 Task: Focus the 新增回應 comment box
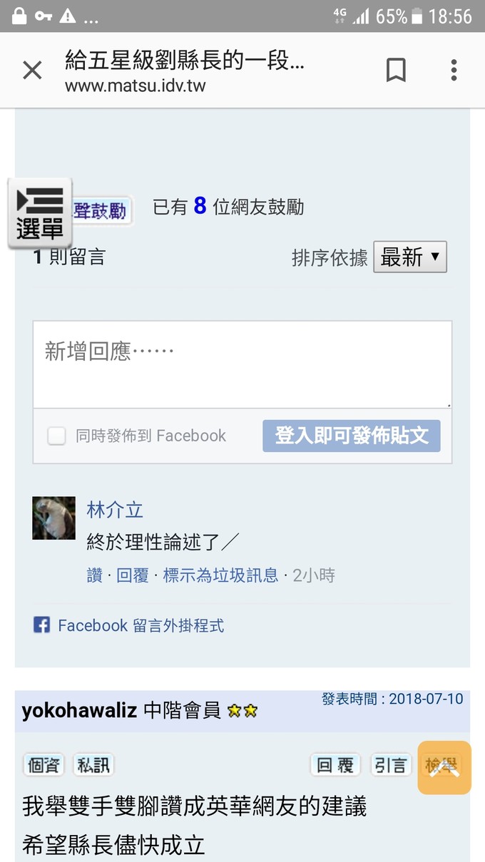click(x=242, y=364)
